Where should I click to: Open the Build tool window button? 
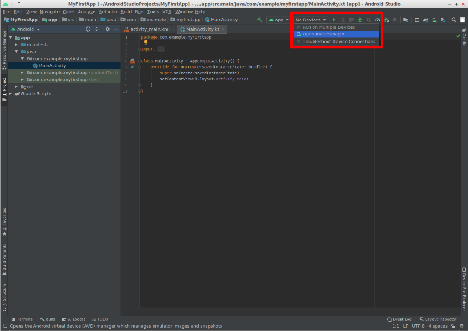(x=48, y=319)
